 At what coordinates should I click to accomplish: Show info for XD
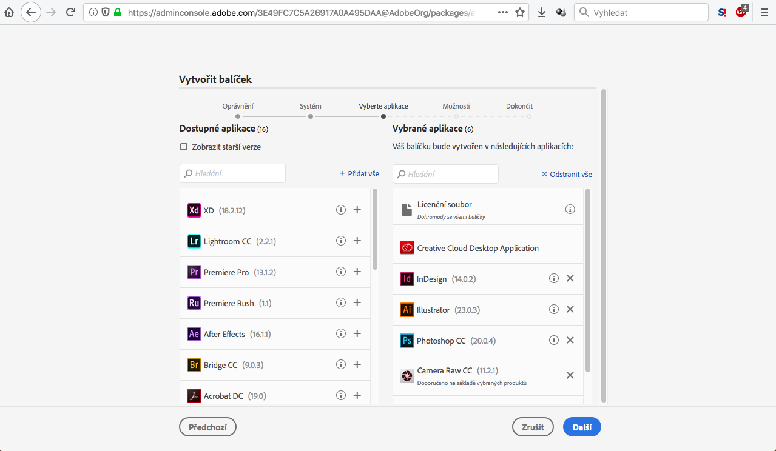pos(341,210)
